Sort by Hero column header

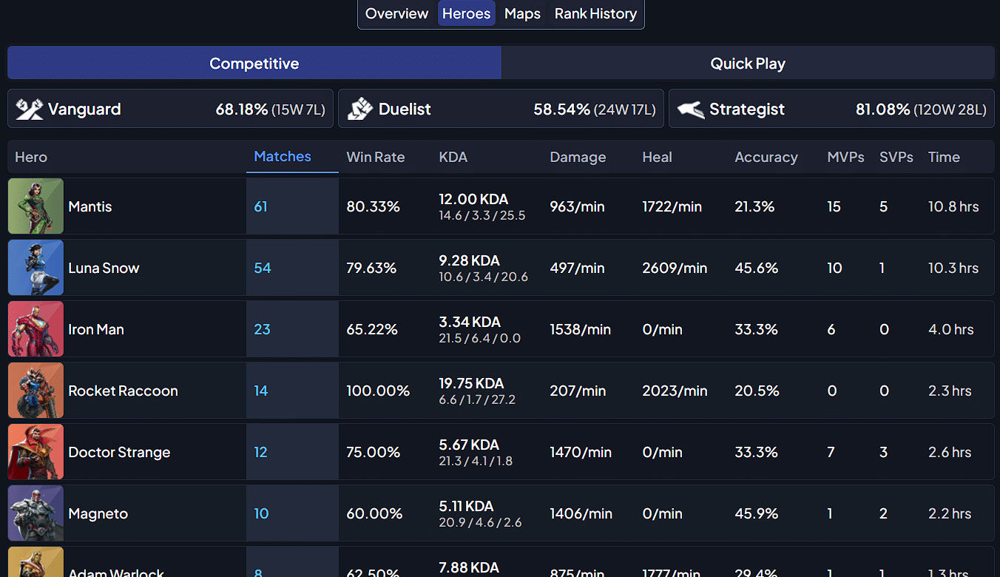[31, 157]
